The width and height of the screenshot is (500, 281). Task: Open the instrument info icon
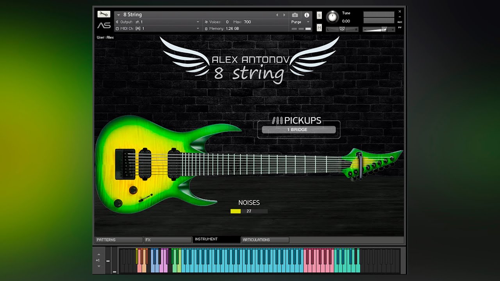tap(307, 15)
